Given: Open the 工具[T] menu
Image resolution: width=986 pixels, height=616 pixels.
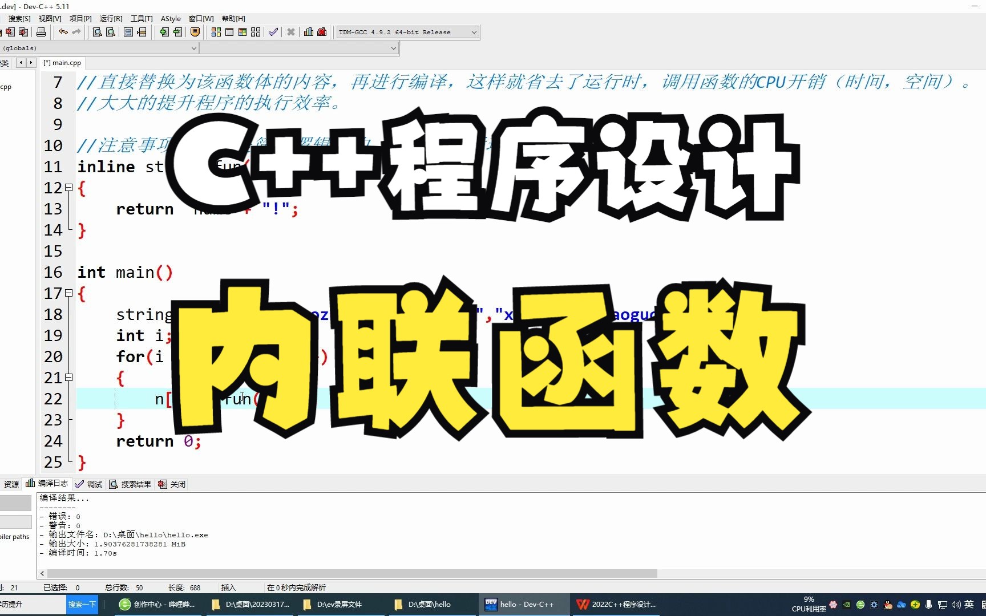Looking at the screenshot, I should tap(142, 19).
